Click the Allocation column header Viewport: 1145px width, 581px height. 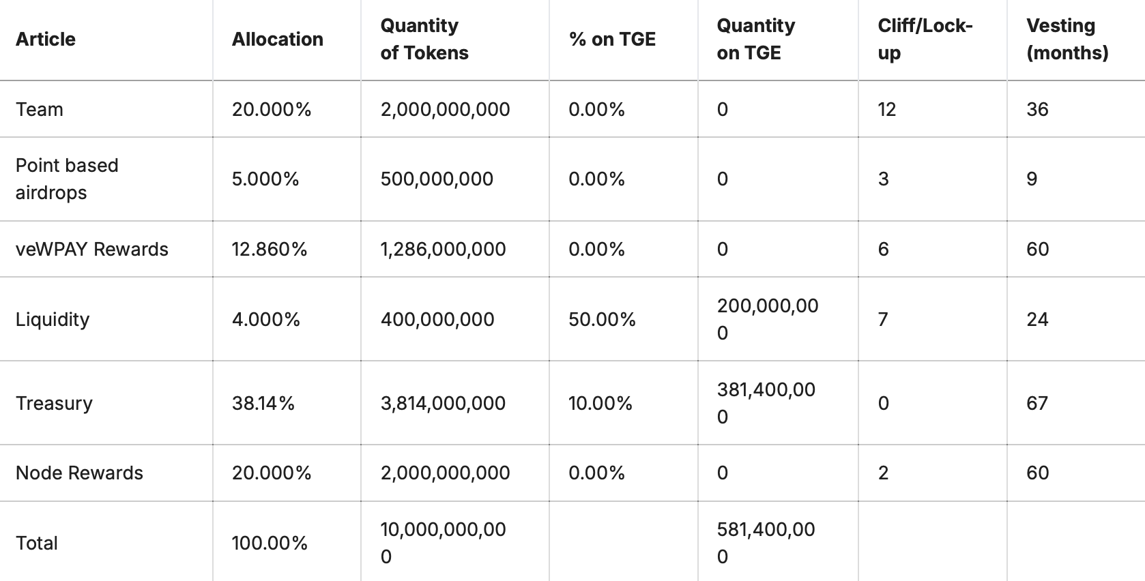click(277, 40)
